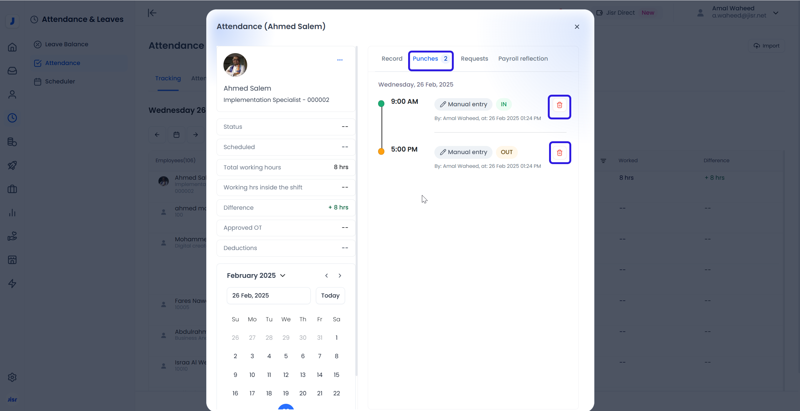This screenshot has height=411, width=800.
Task: Open Settings gear in left sidebar
Action: pyautogui.click(x=12, y=377)
